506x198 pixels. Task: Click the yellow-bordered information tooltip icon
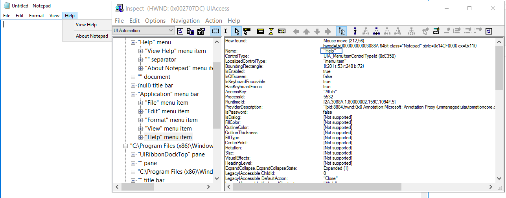[x=282, y=31]
